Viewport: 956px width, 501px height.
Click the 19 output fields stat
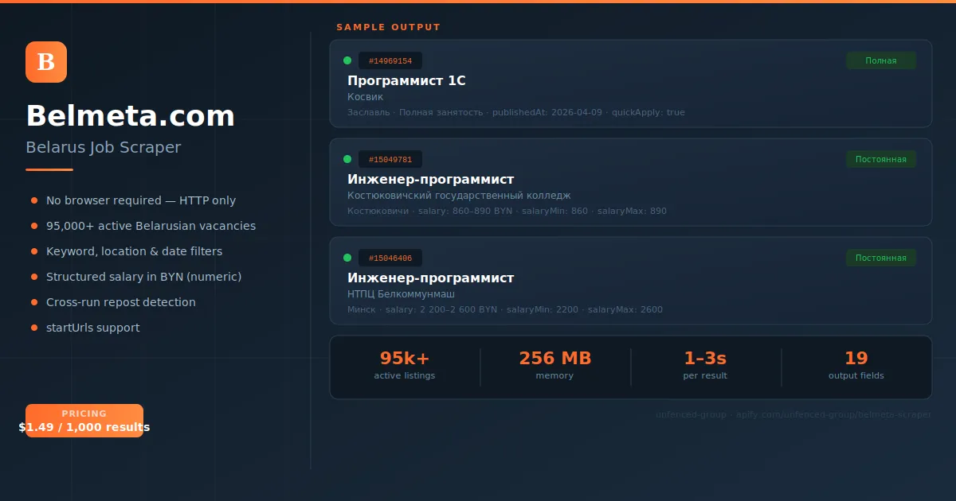(856, 365)
